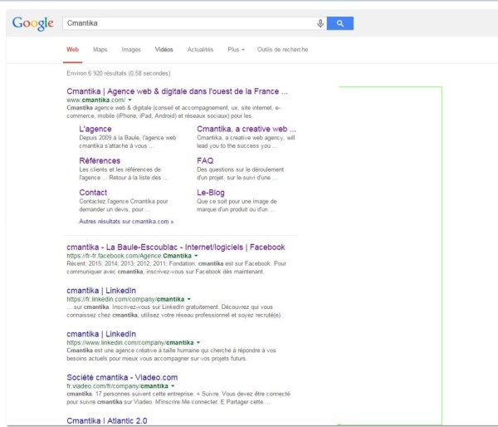Switch to the Images tab
The width and height of the screenshot is (498, 427).
pyautogui.click(x=131, y=49)
